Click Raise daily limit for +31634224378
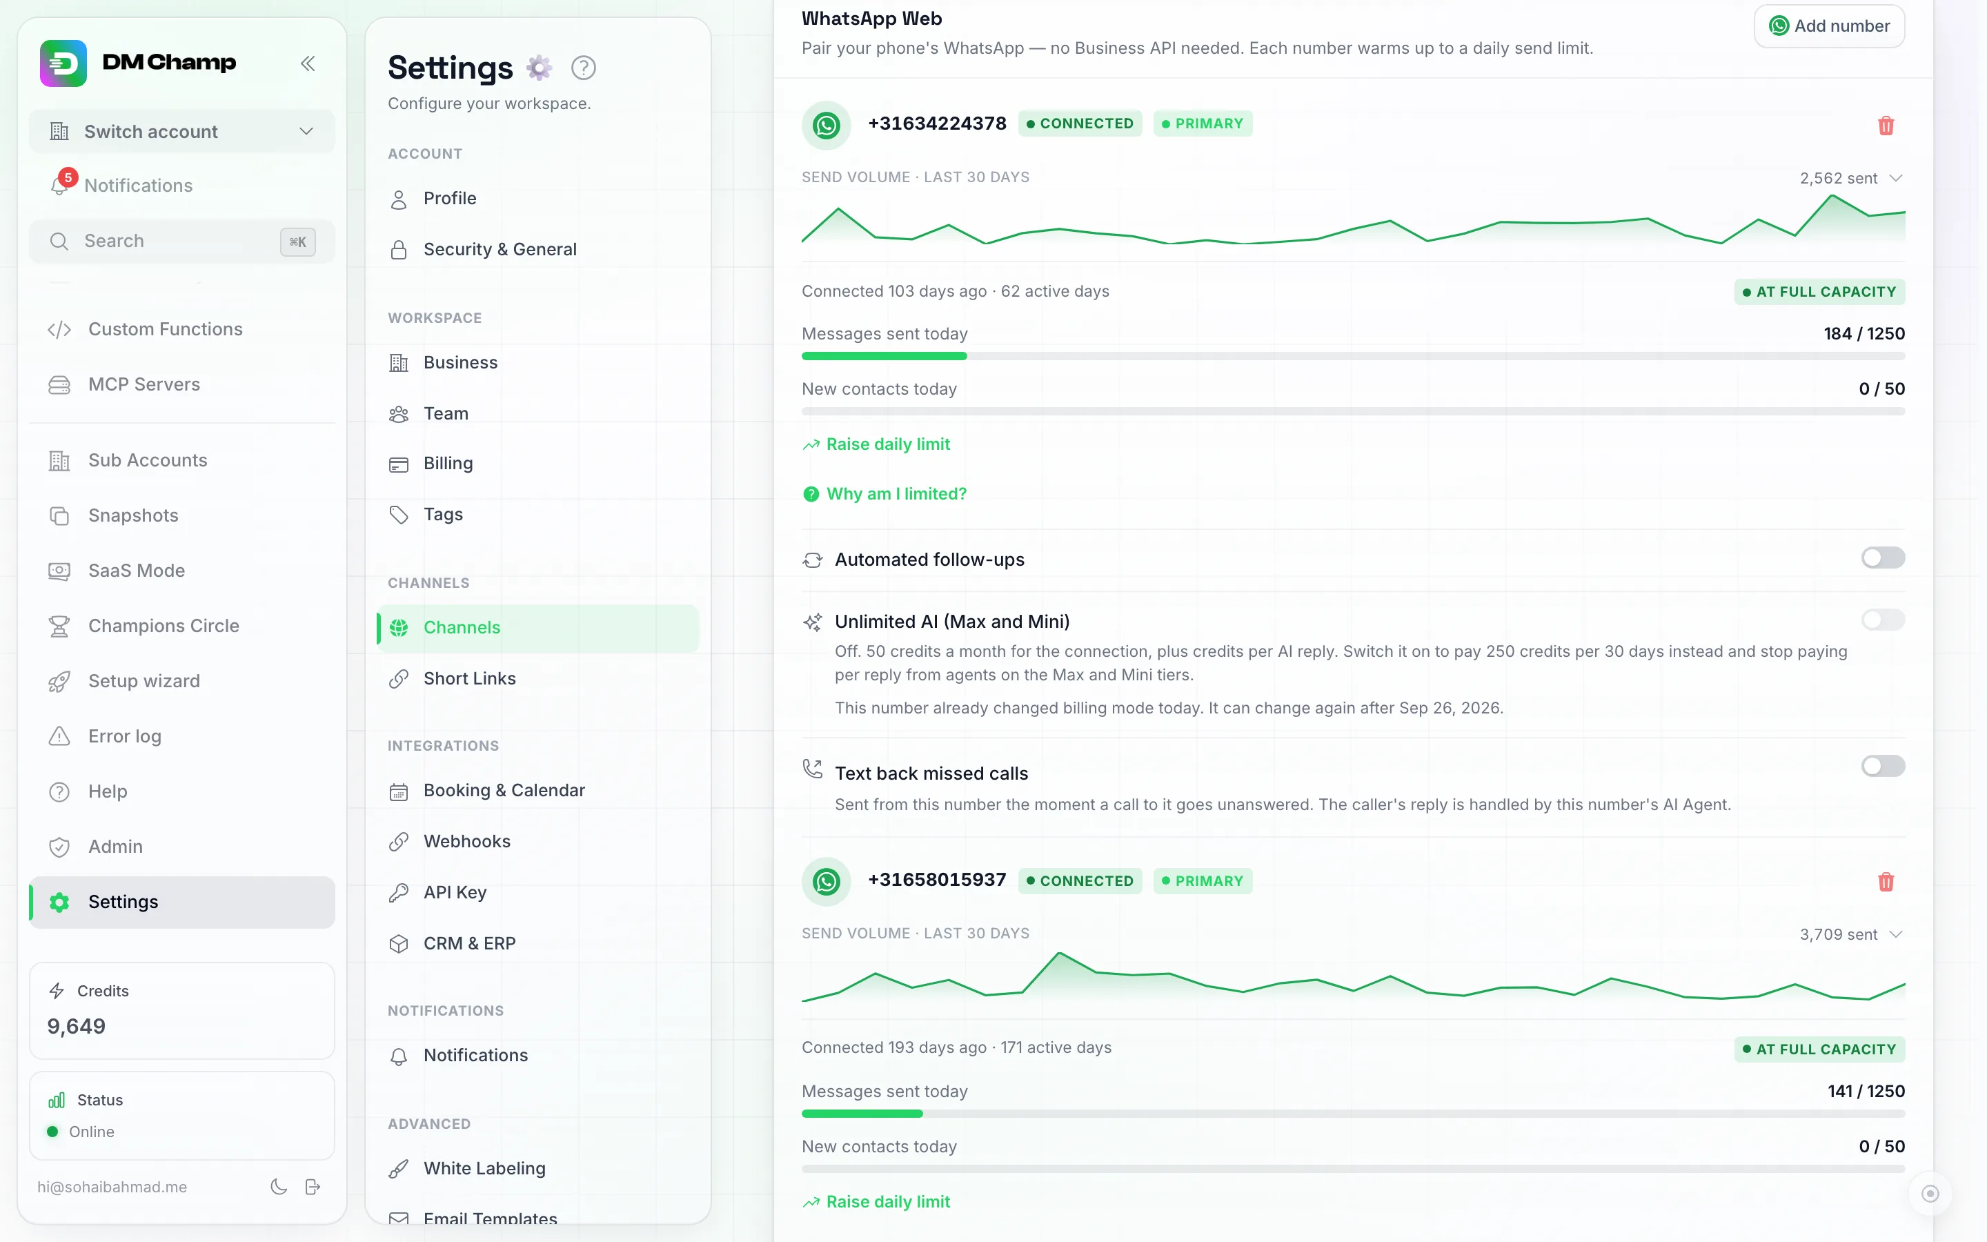 (876, 444)
